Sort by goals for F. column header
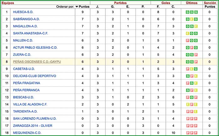The width and height of the screenshot is (219, 136). [x=158, y=7]
